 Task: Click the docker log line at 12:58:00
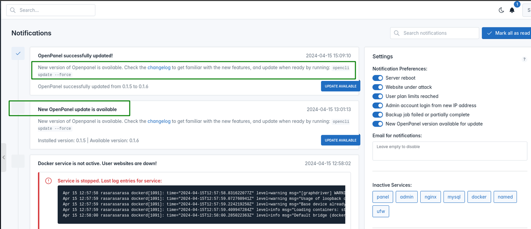(204, 215)
